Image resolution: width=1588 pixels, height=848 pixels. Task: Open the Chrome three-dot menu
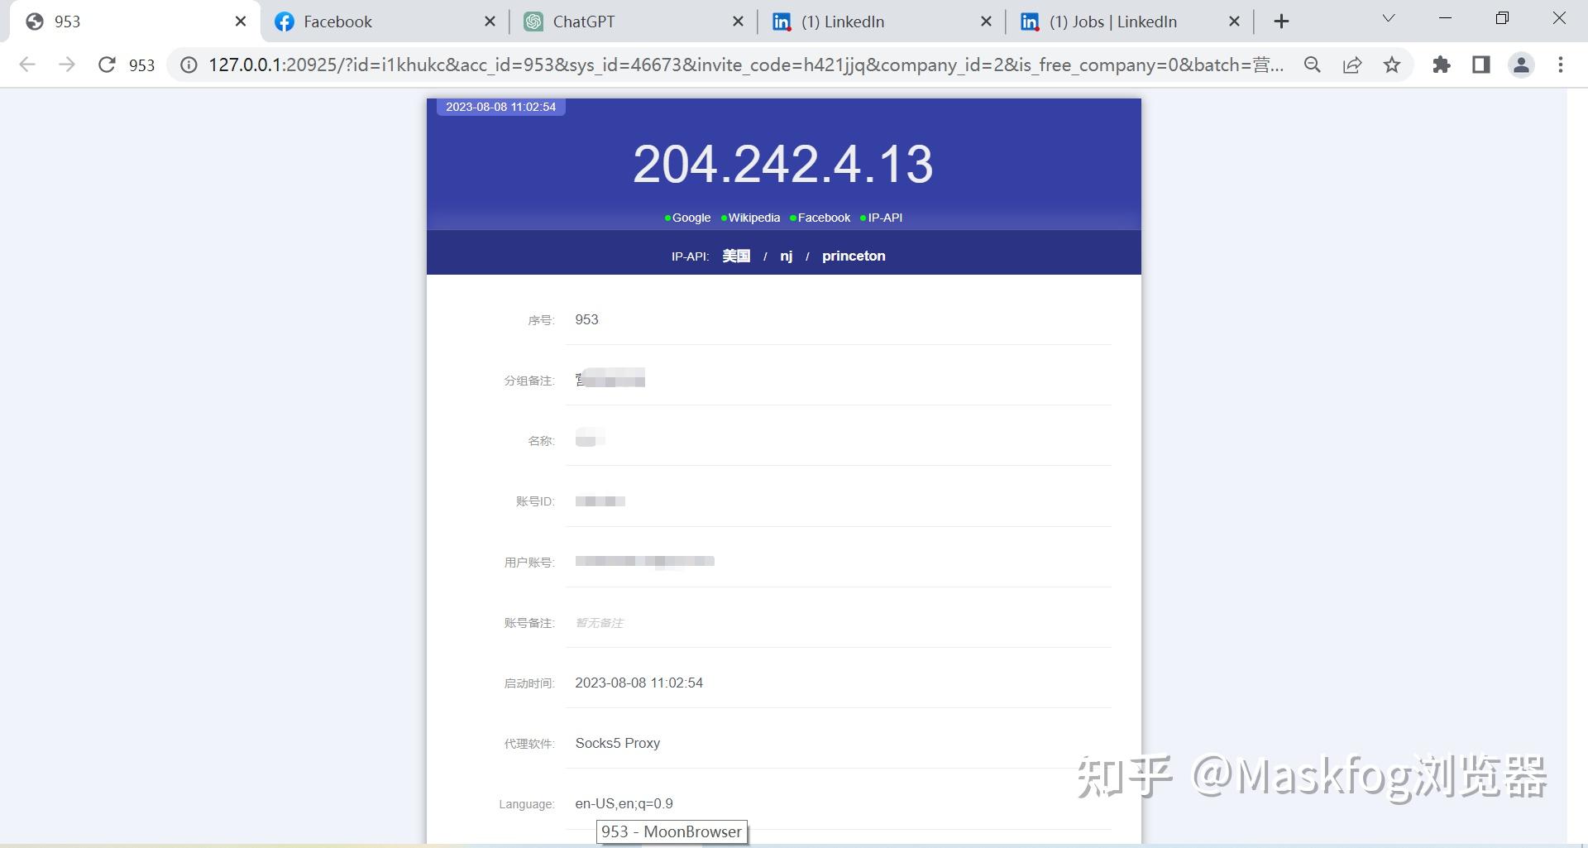pyautogui.click(x=1562, y=65)
